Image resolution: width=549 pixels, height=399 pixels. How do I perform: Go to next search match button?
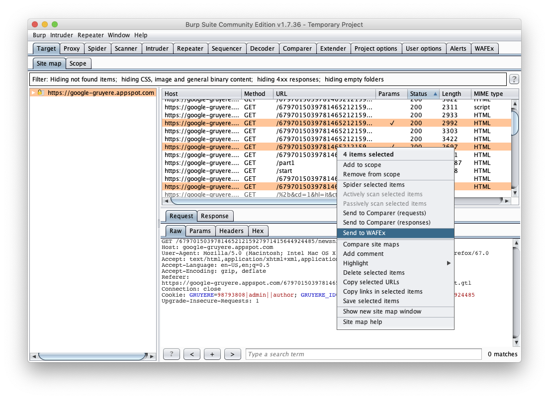(233, 354)
